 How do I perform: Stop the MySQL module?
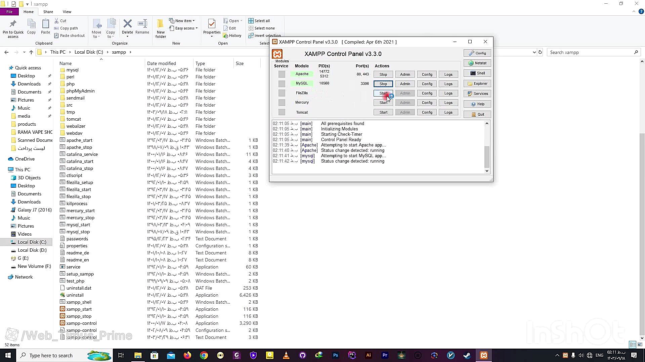[x=383, y=84]
